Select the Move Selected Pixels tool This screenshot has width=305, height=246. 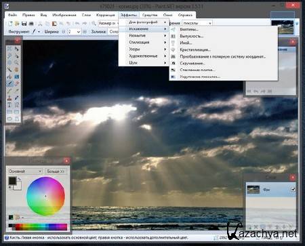[x=17, y=49]
